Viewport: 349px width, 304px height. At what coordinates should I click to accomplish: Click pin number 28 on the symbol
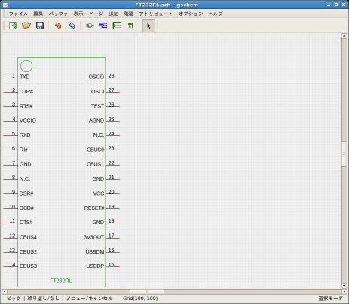tap(111, 75)
